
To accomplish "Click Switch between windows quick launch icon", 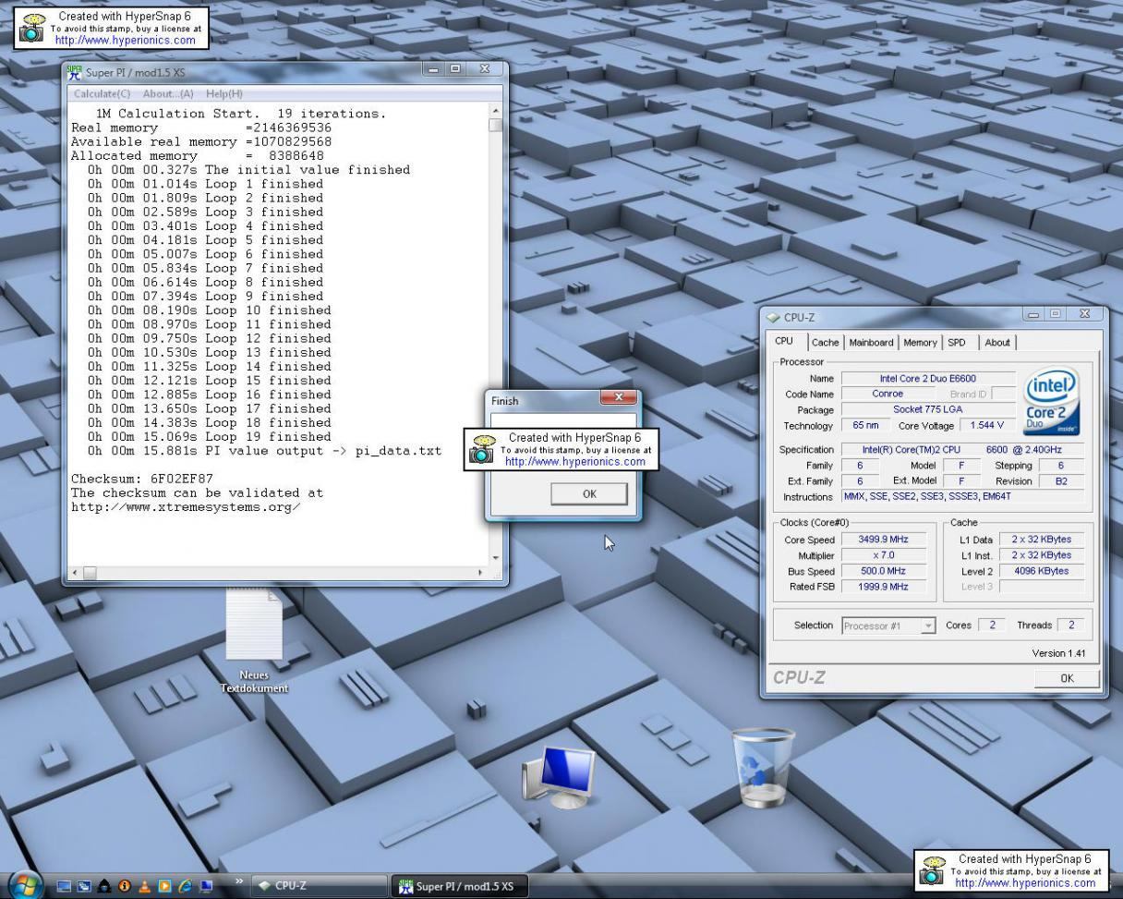I will pos(84,886).
